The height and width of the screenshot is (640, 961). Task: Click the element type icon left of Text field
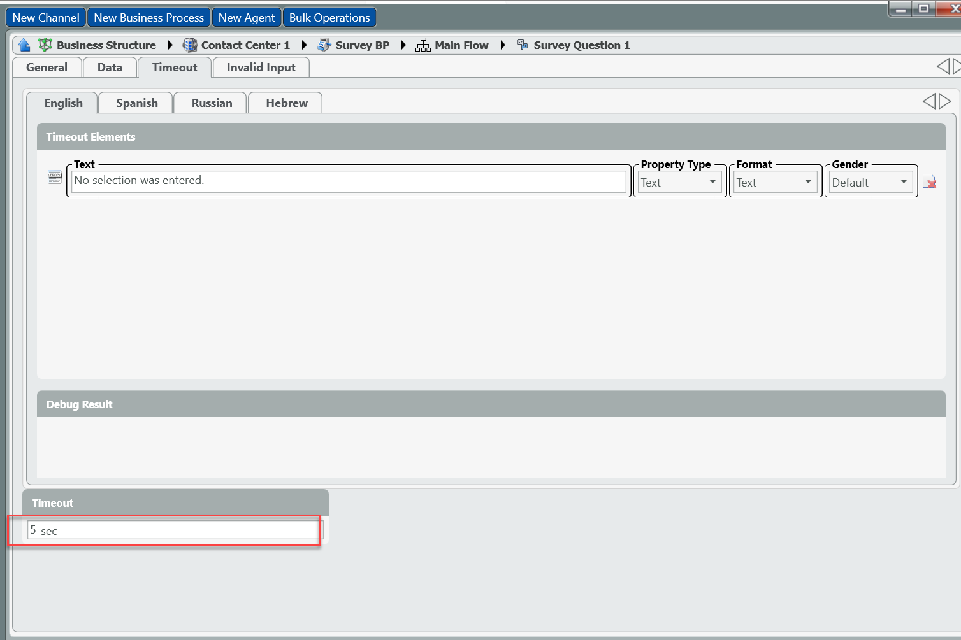tap(55, 178)
